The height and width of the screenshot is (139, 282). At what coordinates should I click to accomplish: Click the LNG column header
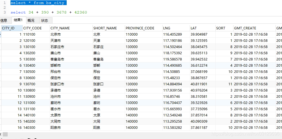[176, 28]
